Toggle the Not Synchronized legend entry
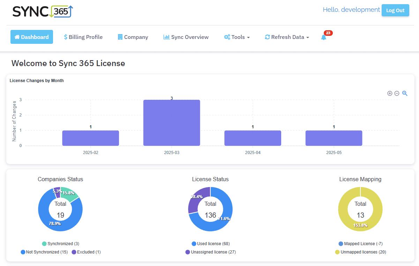 44,252
